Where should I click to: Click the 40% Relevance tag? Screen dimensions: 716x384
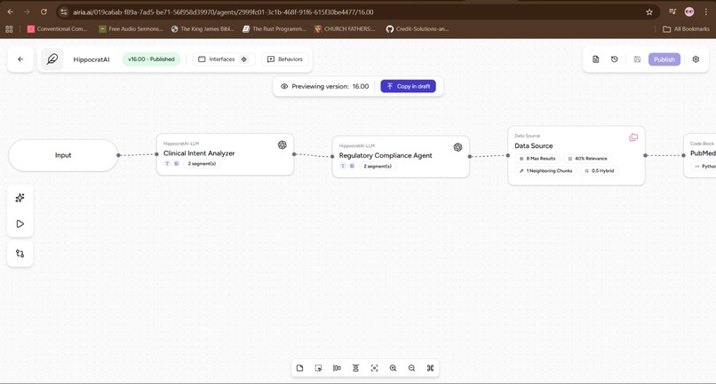tap(588, 159)
